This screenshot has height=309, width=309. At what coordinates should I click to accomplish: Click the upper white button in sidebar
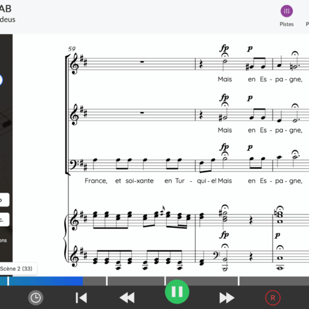[x=4, y=200]
